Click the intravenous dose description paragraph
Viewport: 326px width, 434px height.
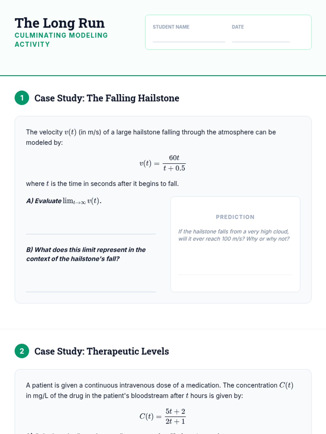[x=160, y=390]
